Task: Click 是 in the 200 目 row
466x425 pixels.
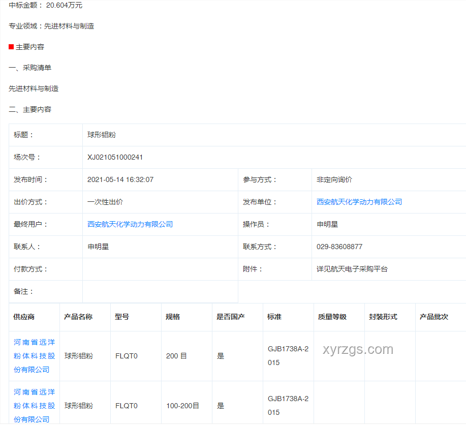Action: click(x=221, y=356)
